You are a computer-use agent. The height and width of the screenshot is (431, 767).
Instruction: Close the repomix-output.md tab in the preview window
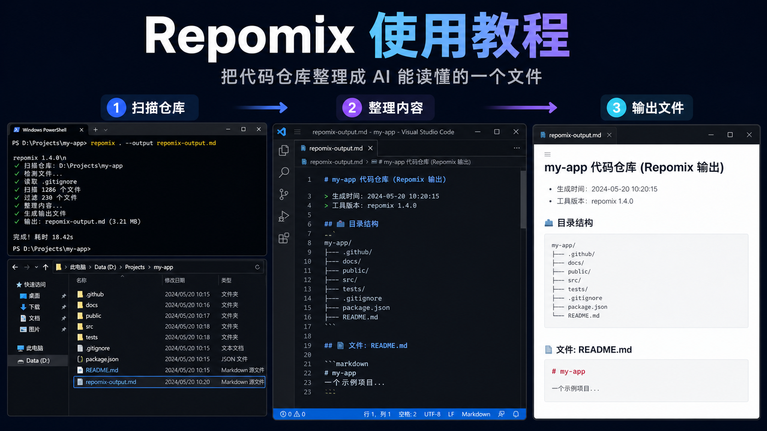(609, 135)
